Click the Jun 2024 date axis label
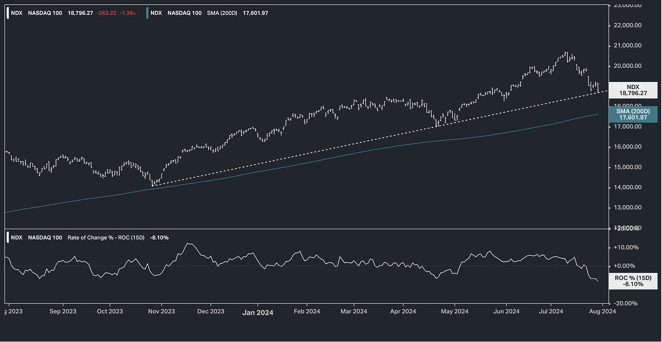 (x=506, y=312)
